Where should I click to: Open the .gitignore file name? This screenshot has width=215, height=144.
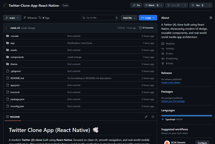[16, 71]
